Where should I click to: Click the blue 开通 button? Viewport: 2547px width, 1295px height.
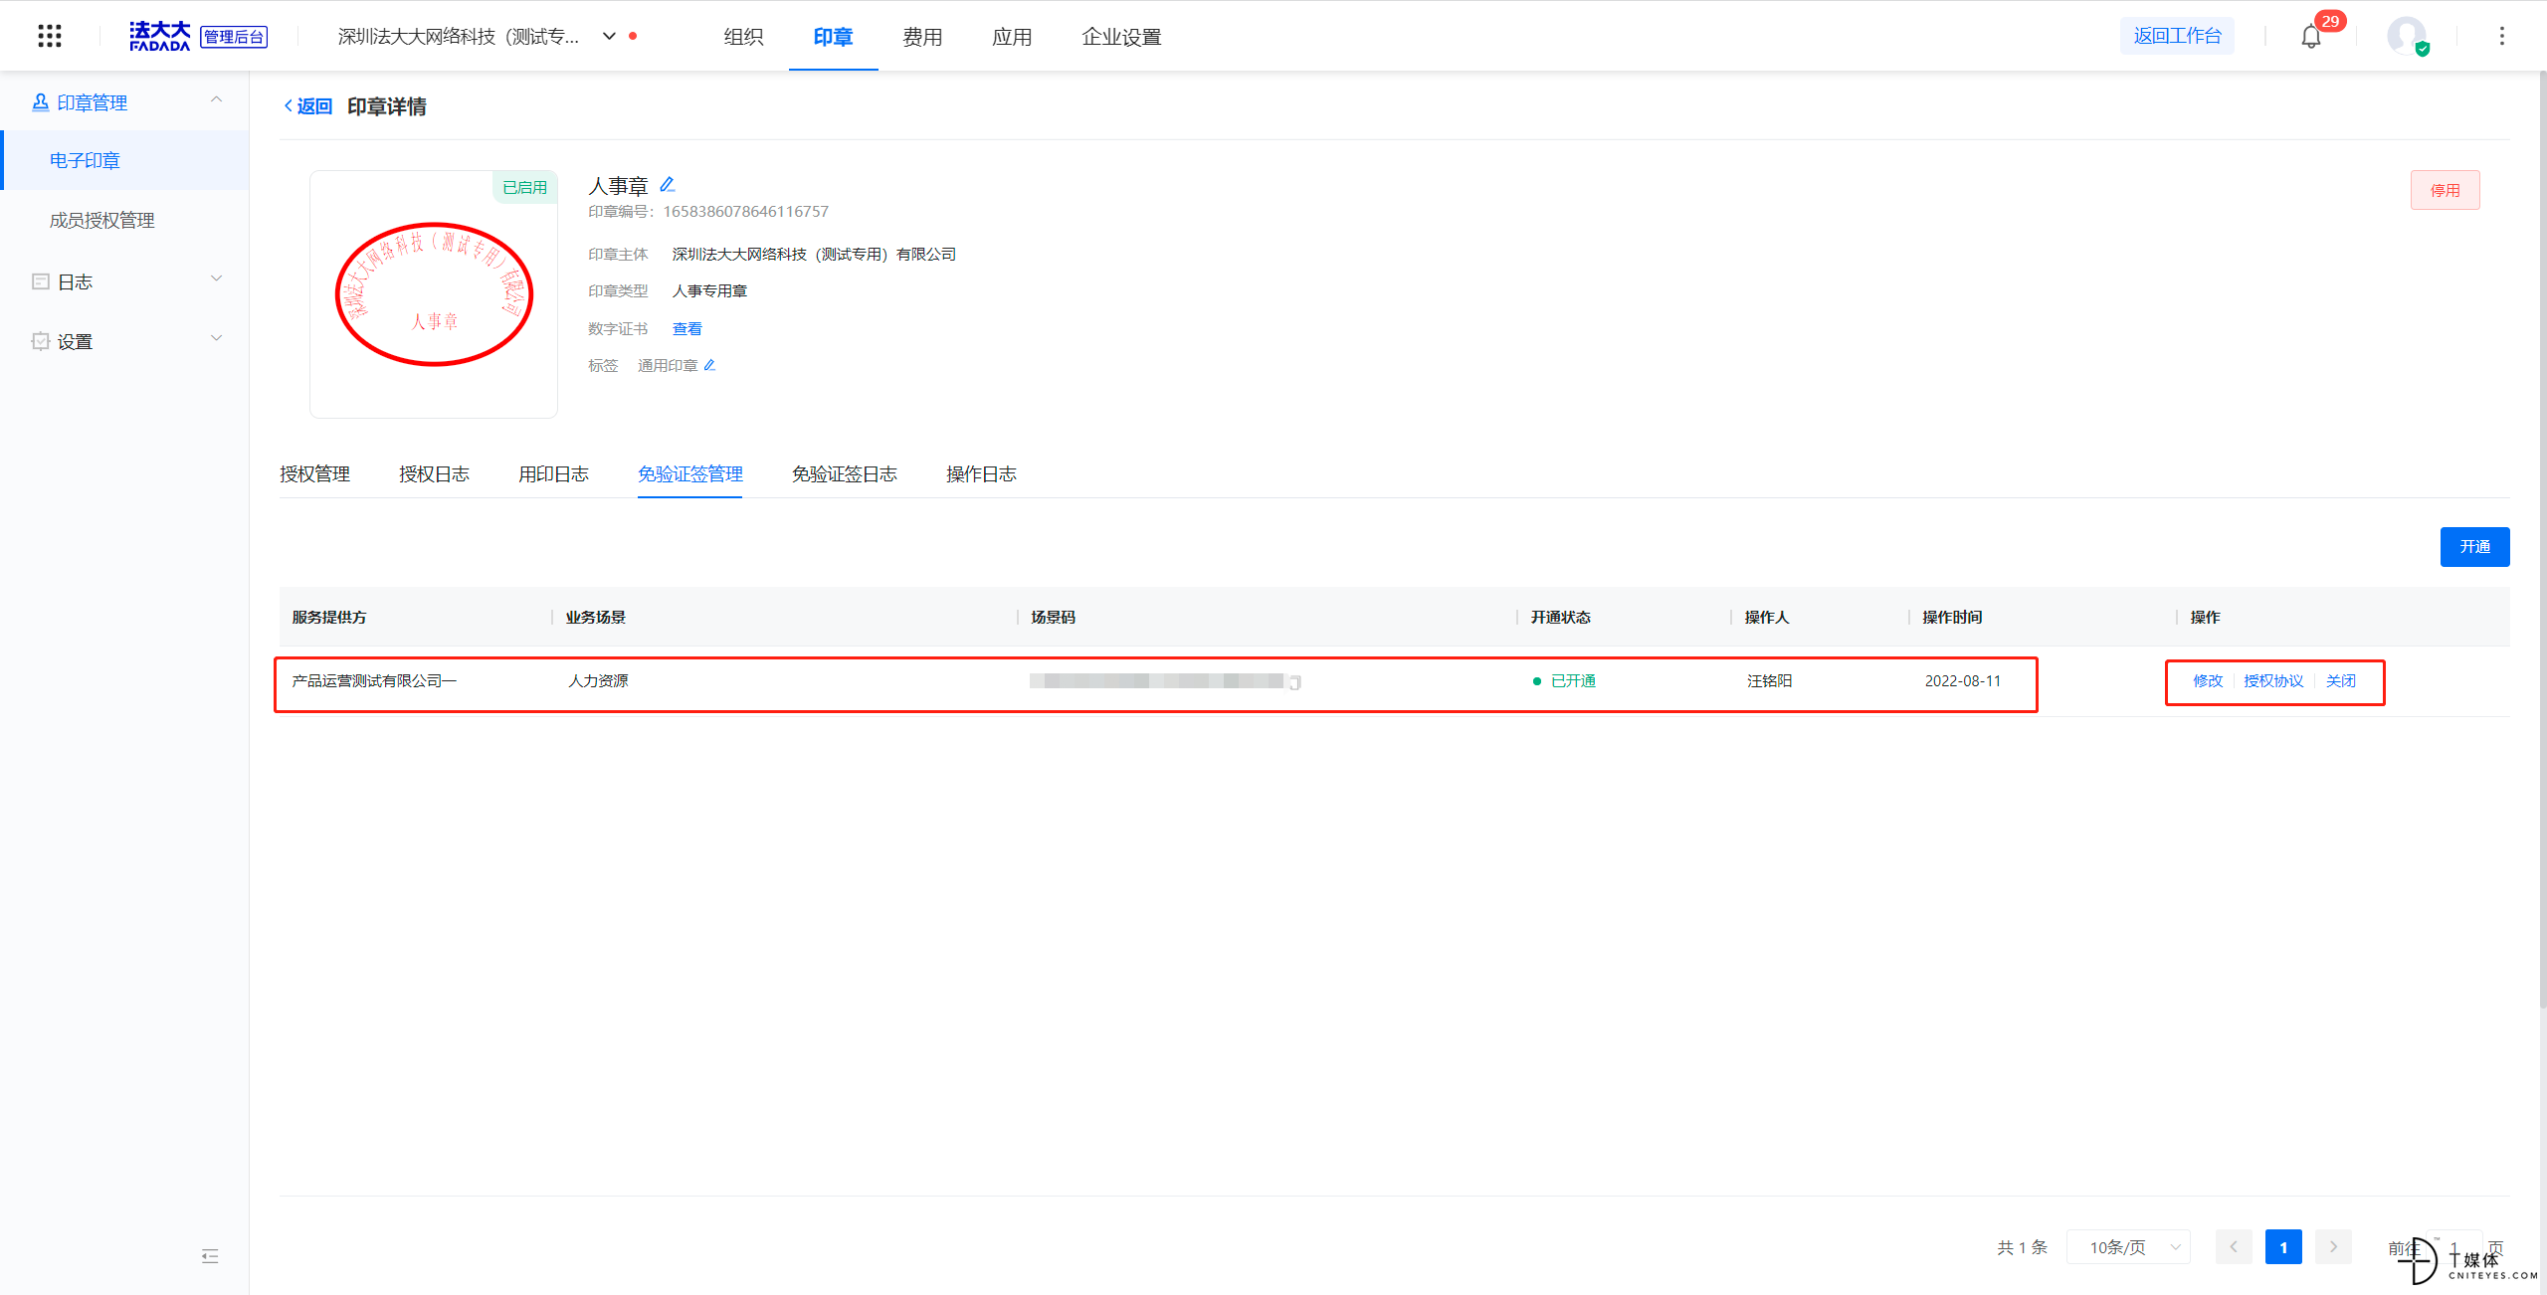pos(2474,547)
